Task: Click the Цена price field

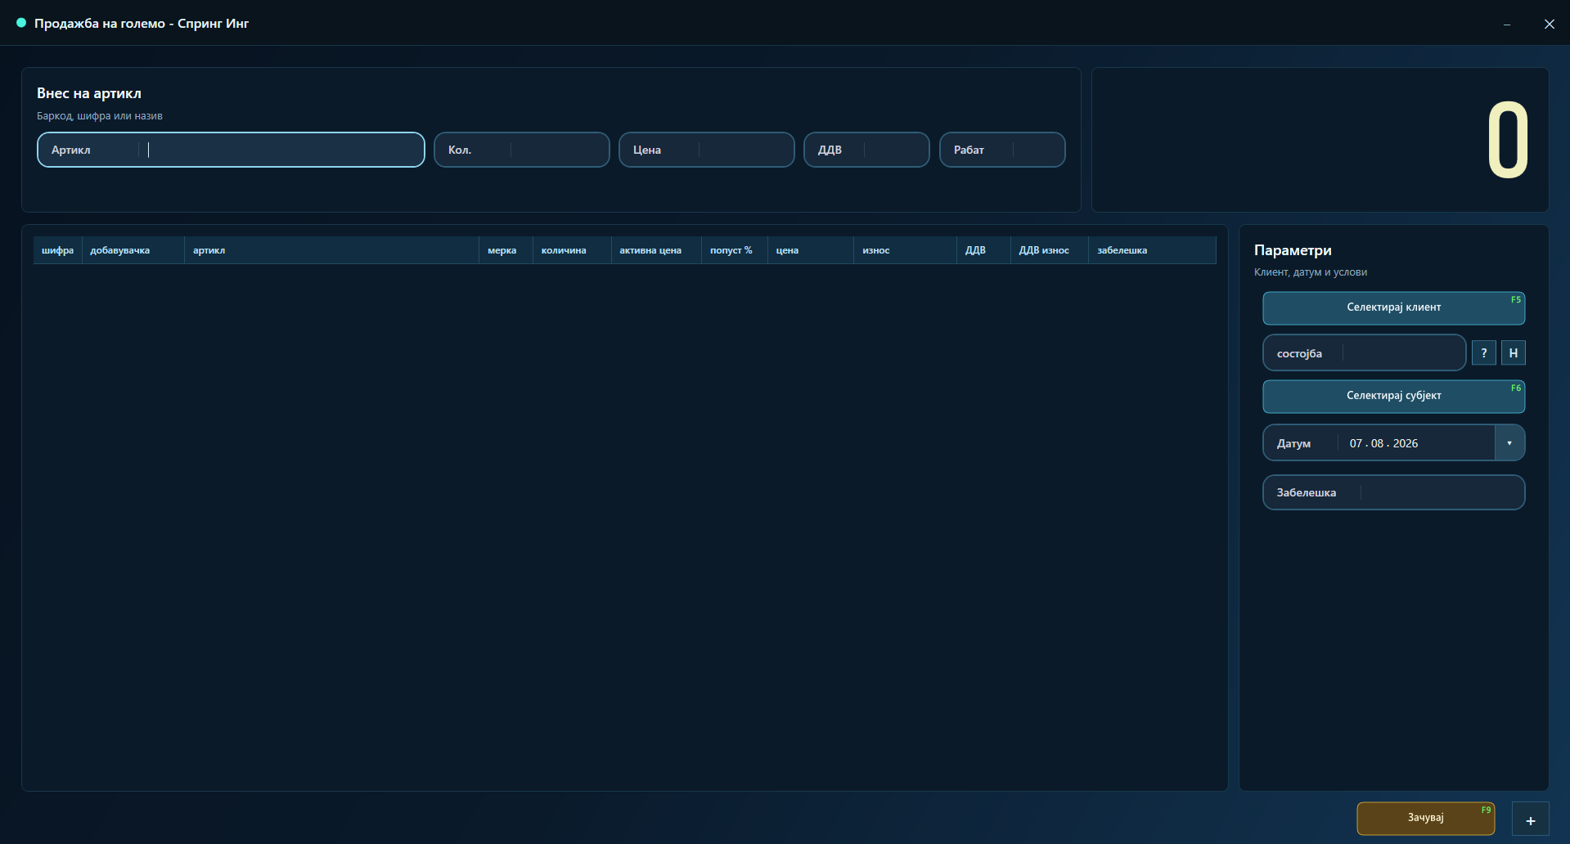Action: click(707, 150)
